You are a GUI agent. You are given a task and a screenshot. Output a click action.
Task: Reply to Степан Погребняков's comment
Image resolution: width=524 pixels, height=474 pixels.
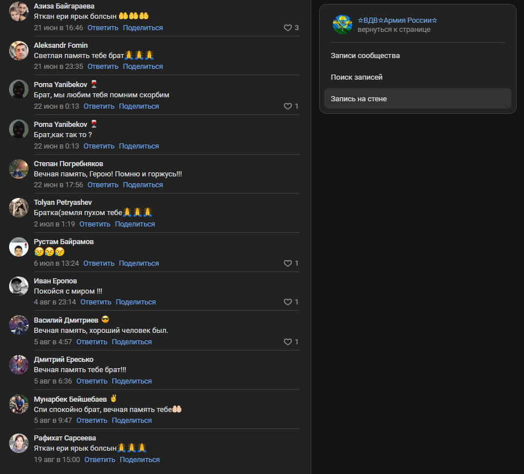pyautogui.click(x=103, y=185)
